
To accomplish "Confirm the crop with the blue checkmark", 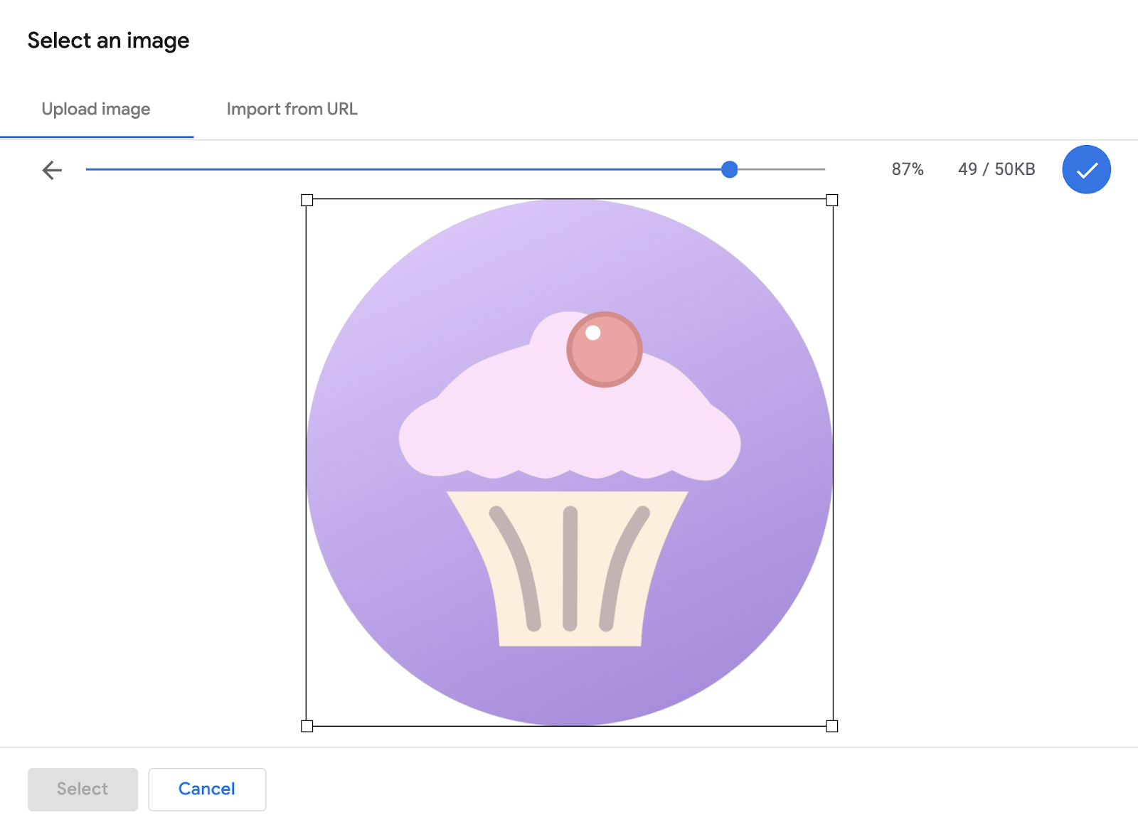I will point(1086,169).
